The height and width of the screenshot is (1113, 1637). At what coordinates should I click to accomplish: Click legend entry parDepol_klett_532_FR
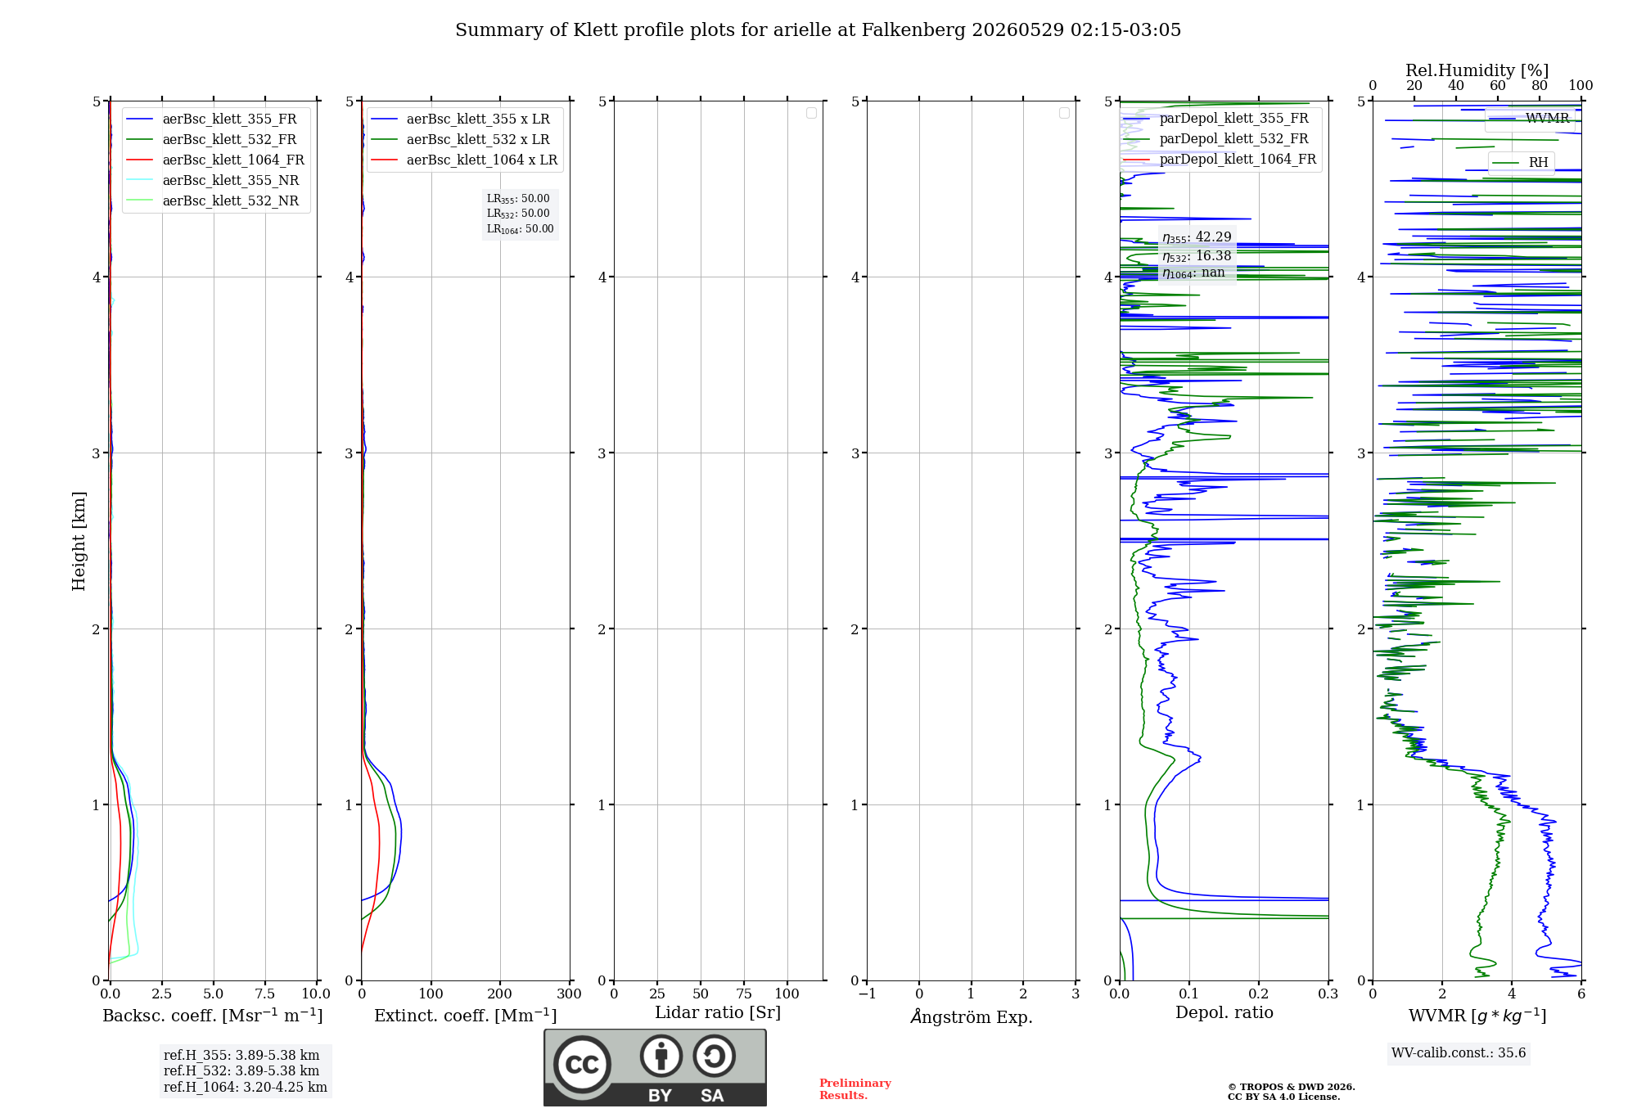click(x=1215, y=138)
